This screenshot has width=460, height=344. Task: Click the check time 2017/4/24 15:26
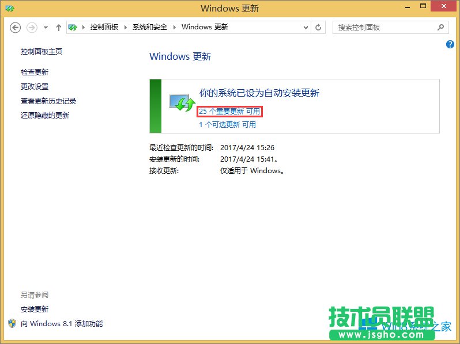pyautogui.click(x=247, y=148)
